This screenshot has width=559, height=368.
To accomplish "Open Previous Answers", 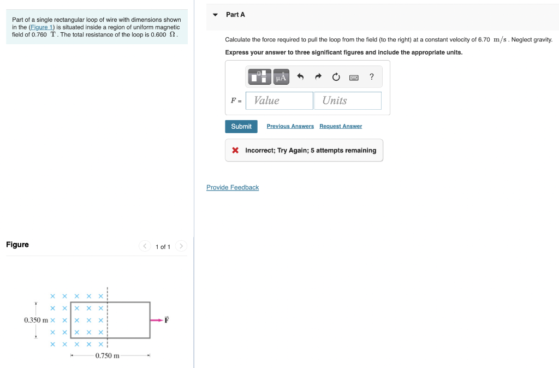I will click(290, 126).
